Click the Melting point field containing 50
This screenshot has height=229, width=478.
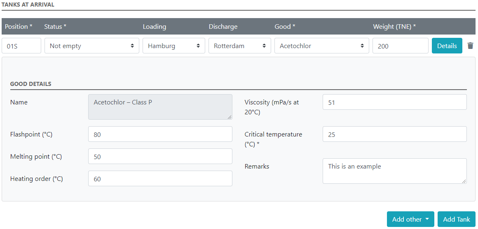coord(160,156)
